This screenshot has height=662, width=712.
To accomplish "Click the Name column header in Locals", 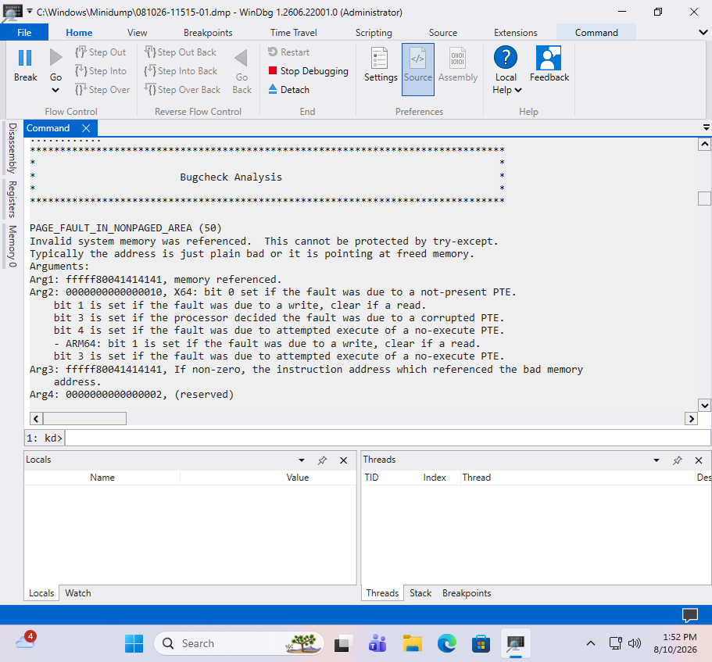I will (102, 478).
